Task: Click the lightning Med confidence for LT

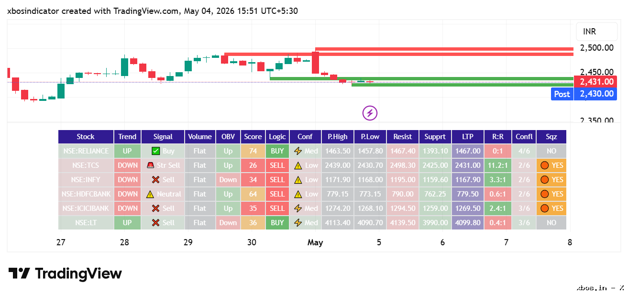Action: pyautogui.click(x=305, y=223)
